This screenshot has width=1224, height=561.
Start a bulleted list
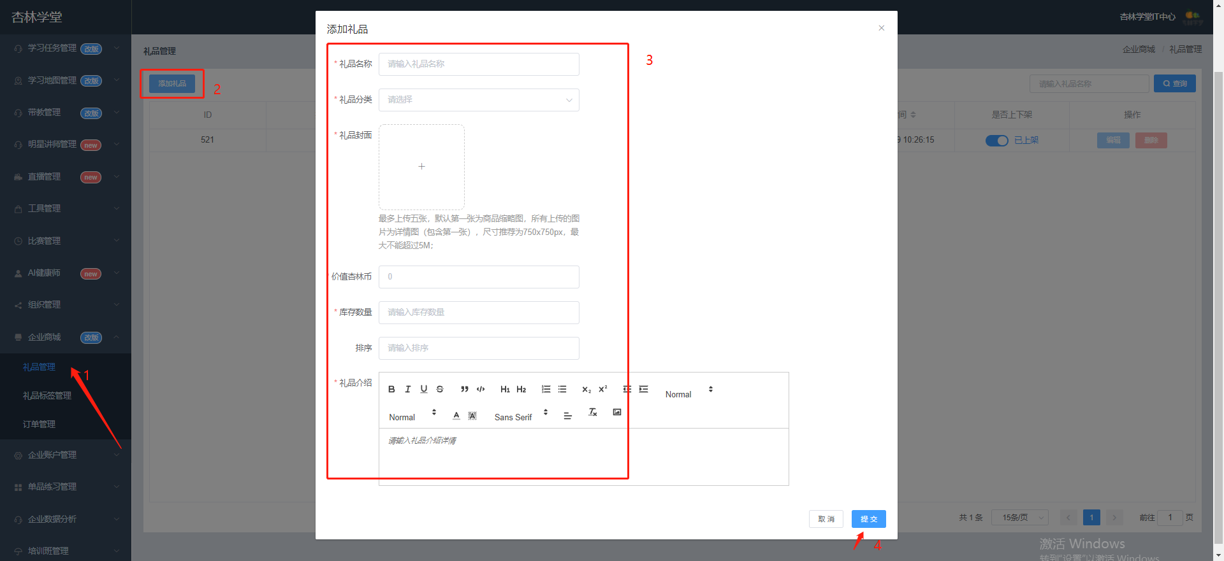click(562, 389)
